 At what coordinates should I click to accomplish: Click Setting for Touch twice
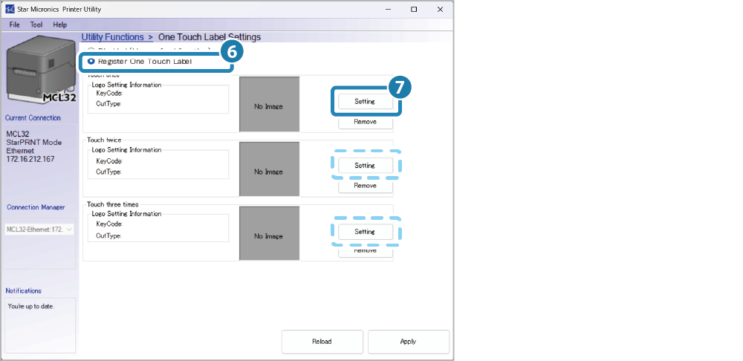tap(365, 166)
